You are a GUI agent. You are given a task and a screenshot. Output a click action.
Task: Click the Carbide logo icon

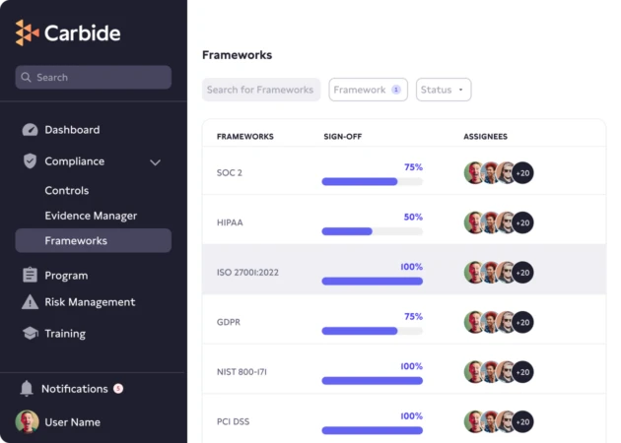point(27,32)
